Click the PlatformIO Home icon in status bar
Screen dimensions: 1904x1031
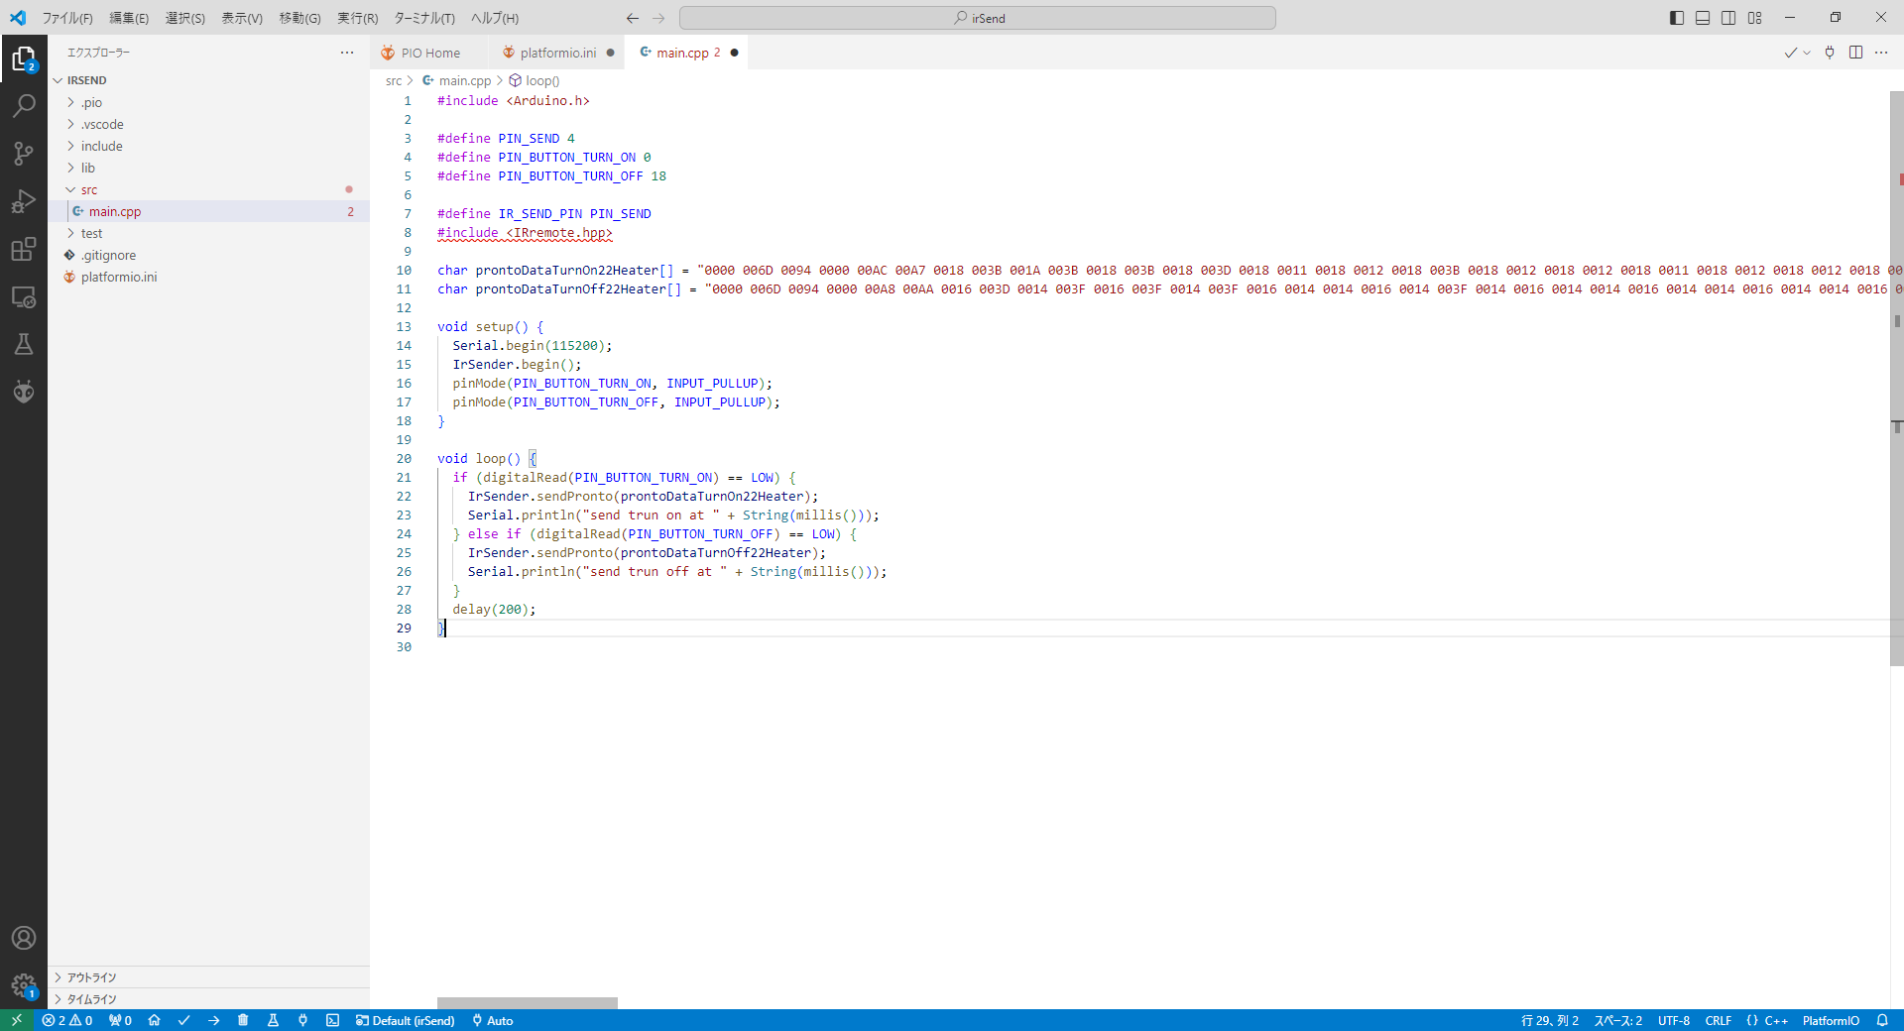coord(154,1020)
